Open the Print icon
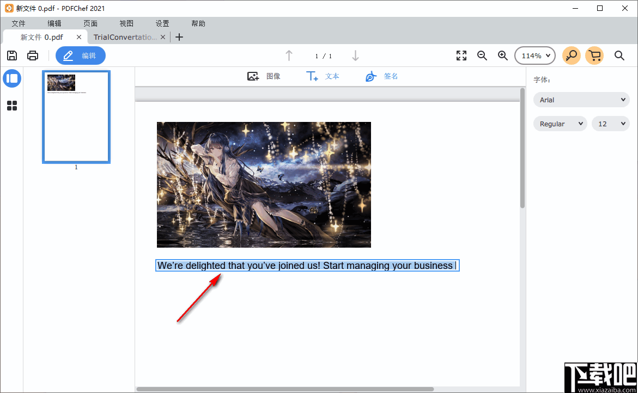 click(x=33, y=55)
